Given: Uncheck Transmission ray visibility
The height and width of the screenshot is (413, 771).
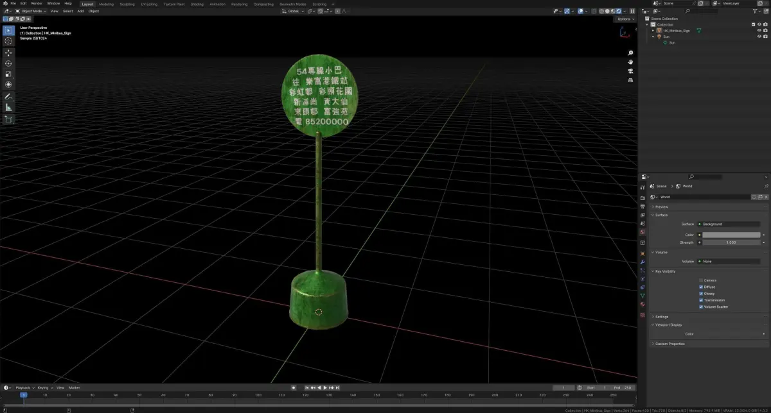Looking at the screenshot, I should [701, 300].
